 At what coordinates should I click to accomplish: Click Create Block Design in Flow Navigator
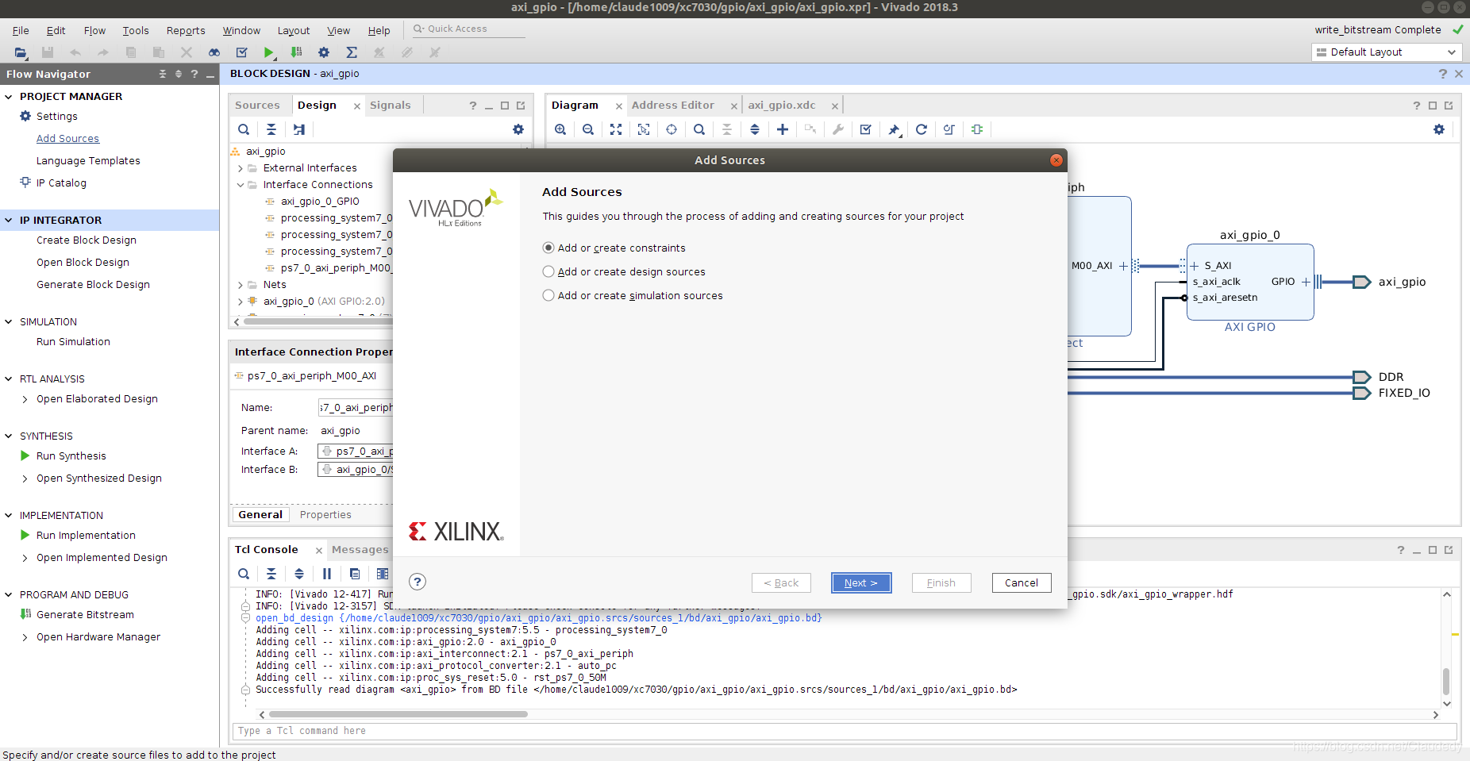click(87, 240)
